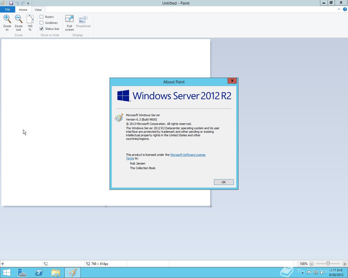Screen dimensions: 348x278
Task: Reset view with the 100% icon
Action: coord(30,19)
